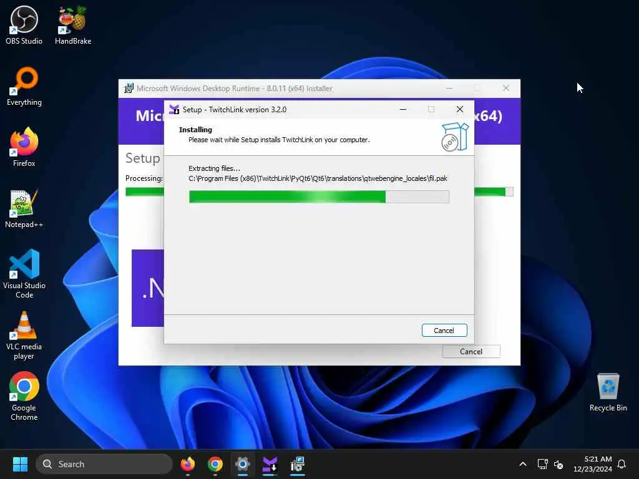Launch Everything search desktop icon

24,86
